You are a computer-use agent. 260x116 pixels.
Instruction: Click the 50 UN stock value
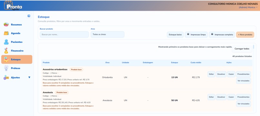[175, 100]
